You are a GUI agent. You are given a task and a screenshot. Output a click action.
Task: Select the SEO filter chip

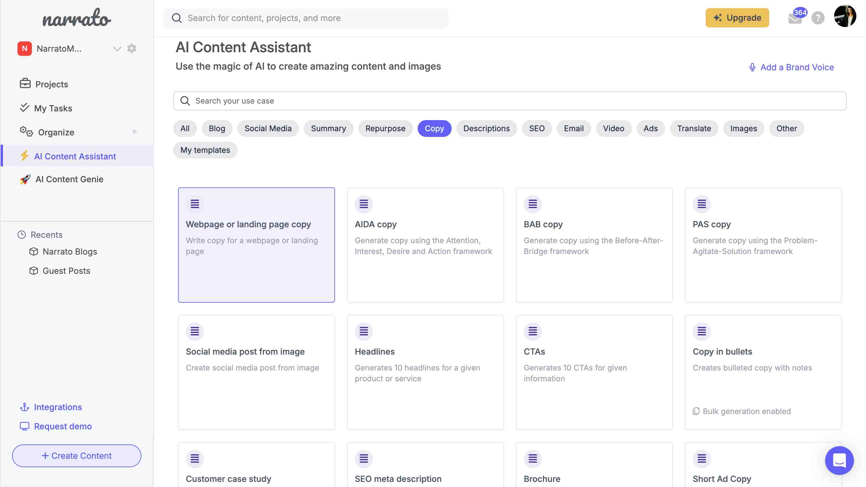537,129
